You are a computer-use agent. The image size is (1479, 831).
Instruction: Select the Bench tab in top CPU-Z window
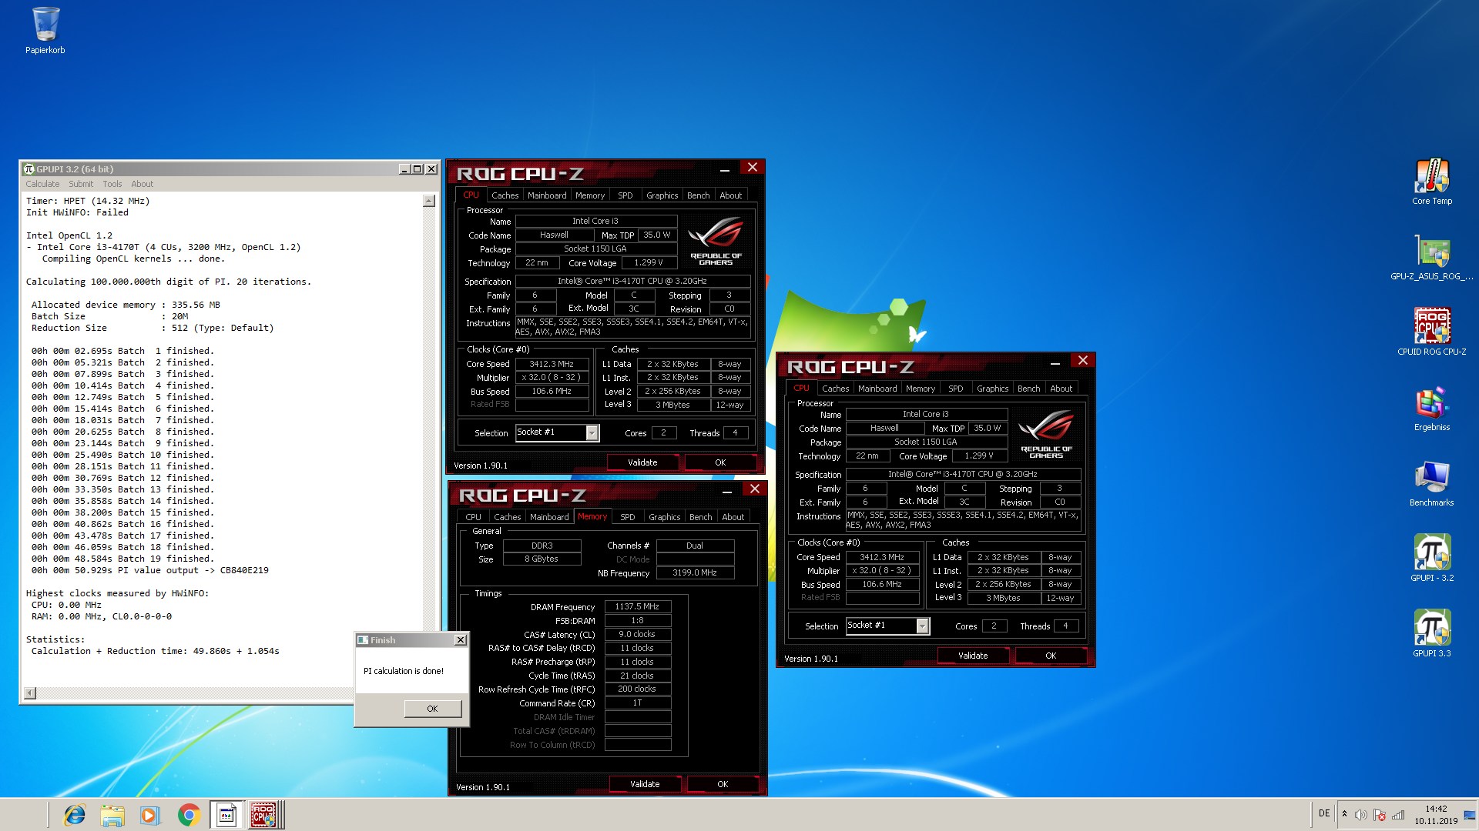point(699,195)
